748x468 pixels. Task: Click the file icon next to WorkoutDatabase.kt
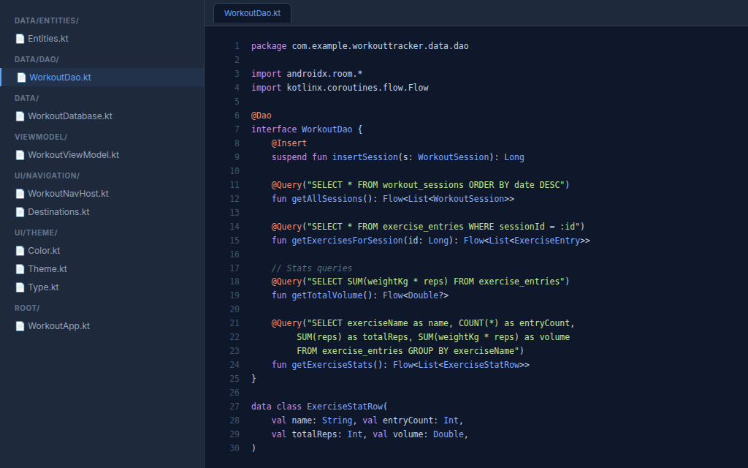[x=20, y=116]
